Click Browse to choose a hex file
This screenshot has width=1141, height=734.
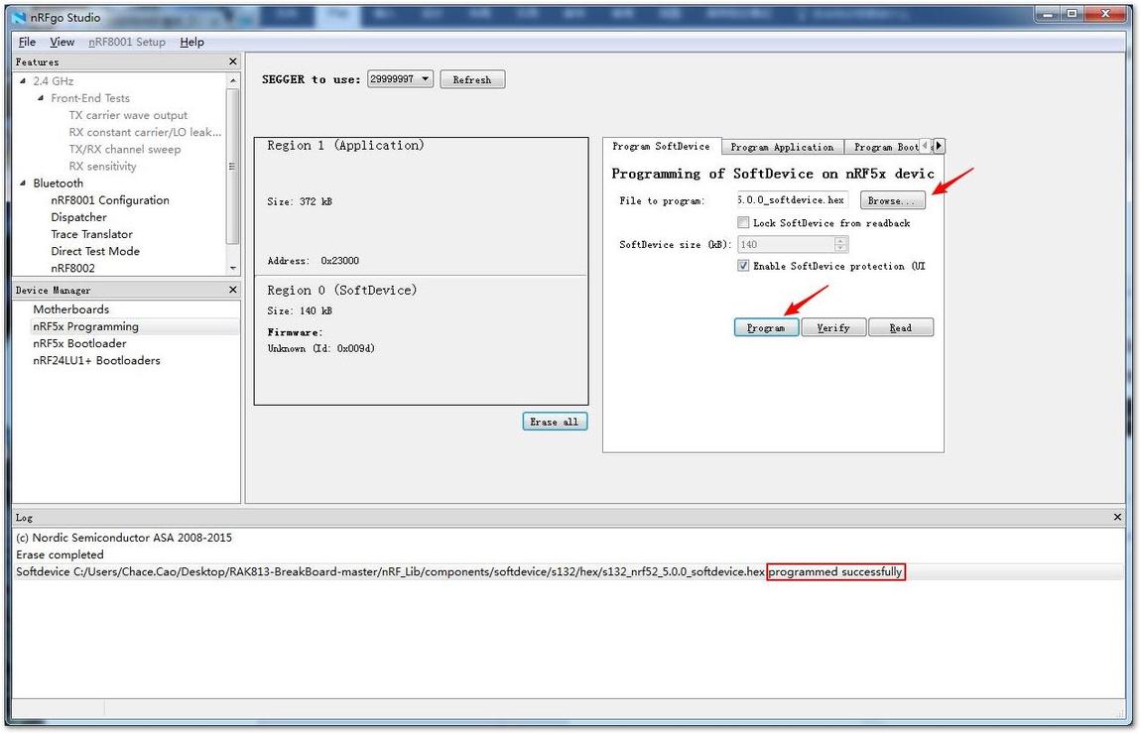[893, 200]
